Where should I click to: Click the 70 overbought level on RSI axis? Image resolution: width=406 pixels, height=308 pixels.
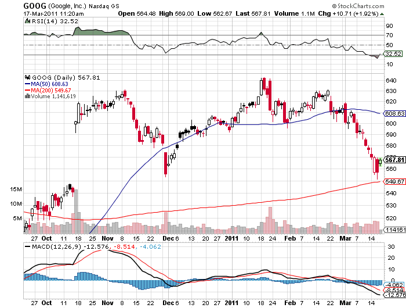coord(389,35)
